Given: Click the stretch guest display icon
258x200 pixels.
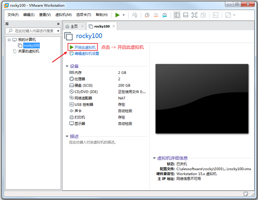Looking at the screenshot, I should tap(228, 15).
